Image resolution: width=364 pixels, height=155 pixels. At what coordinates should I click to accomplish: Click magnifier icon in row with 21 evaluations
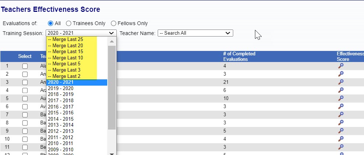point(341,82)
